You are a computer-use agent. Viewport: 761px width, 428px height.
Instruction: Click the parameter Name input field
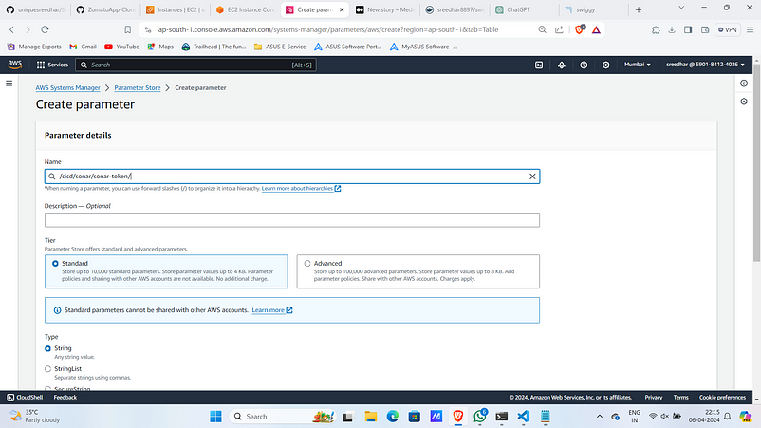[292, 177]
